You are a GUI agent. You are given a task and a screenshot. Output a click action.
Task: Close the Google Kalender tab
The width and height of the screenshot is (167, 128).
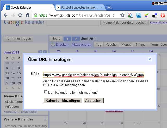pyautogui.click(x=51, y=8)
